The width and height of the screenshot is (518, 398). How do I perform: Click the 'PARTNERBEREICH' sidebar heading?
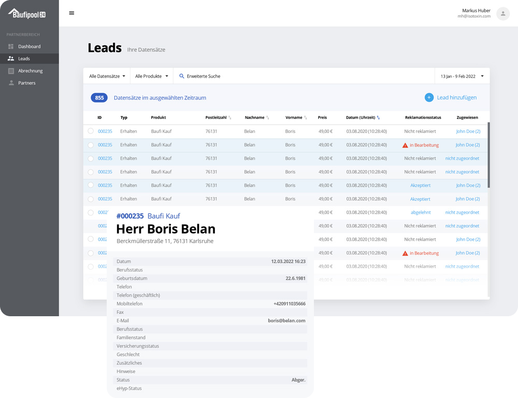23,35
